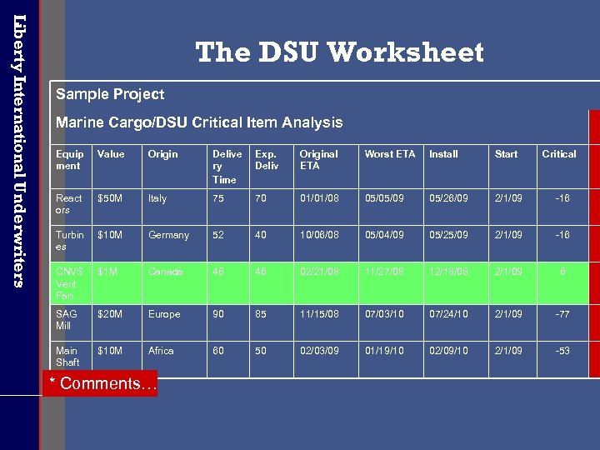Select the '$20M' value cell
The image size is (600, 450).
117,323
